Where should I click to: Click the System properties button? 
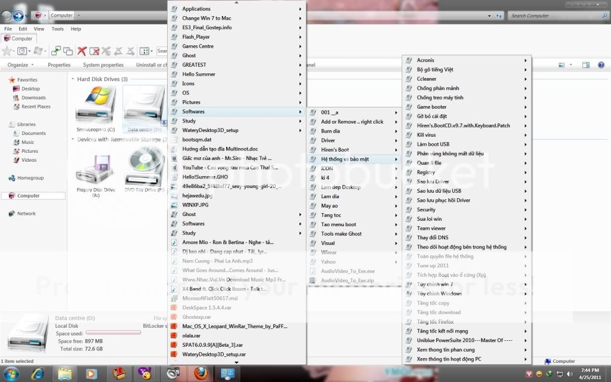click(103, 64)
